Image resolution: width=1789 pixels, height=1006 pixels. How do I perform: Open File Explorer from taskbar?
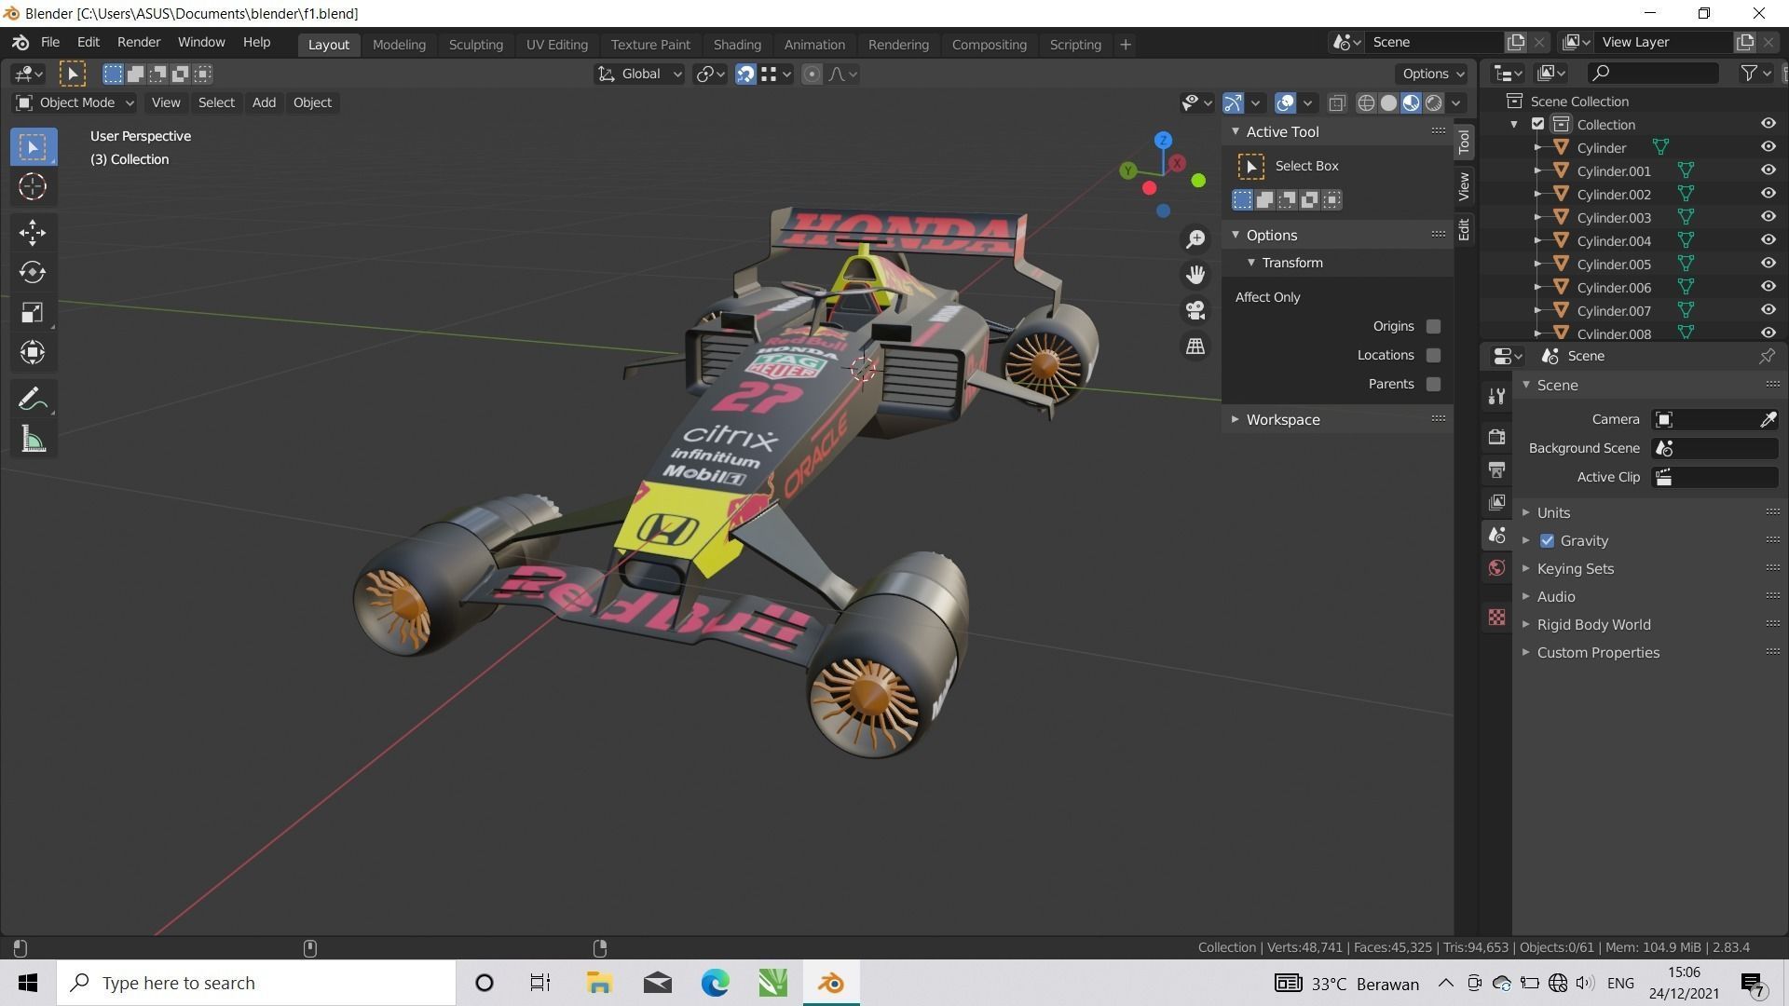(599, 983)
